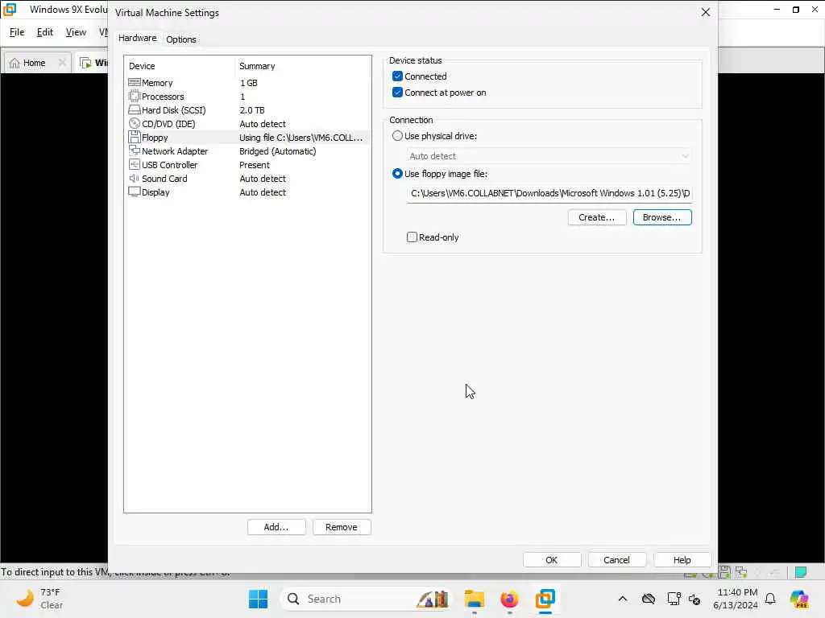Open Copilot preview icon in taskbar
This screenshot has width=825, height=618.
point(799,599)
